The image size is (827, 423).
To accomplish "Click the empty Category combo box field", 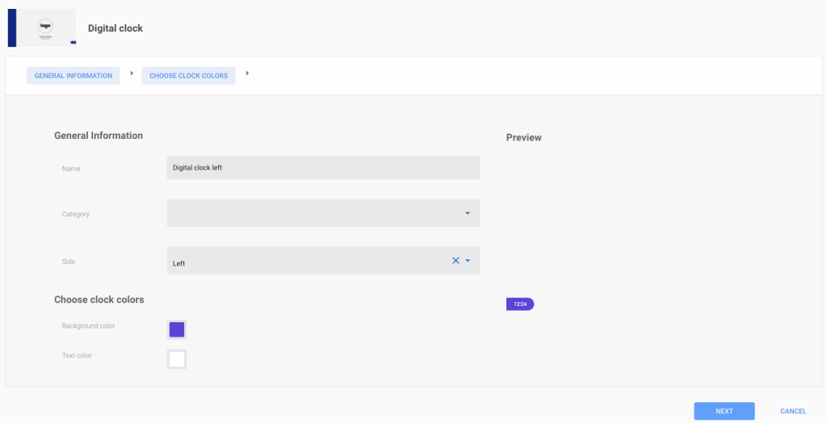I will [323, 213].
